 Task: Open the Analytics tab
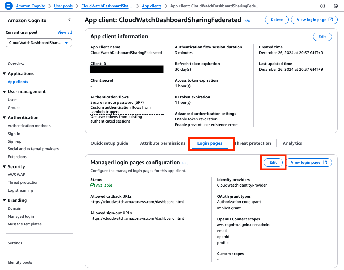pyautogui.click(x=292, y=143)
